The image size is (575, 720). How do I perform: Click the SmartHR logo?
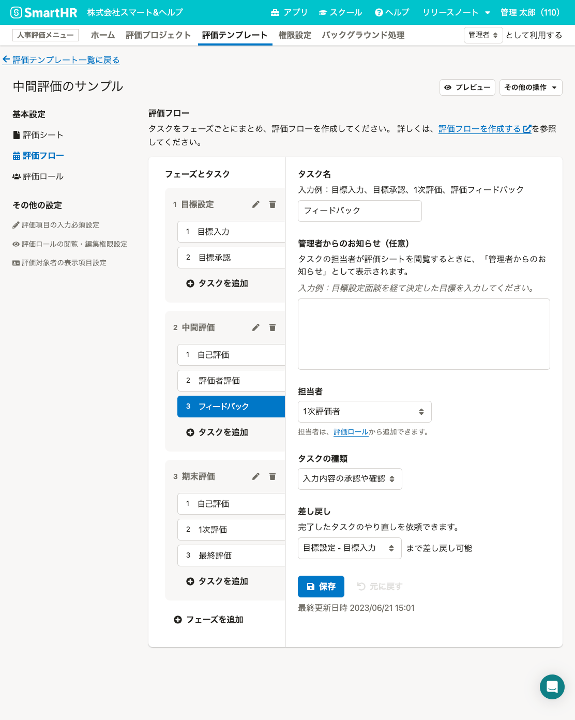44,12
